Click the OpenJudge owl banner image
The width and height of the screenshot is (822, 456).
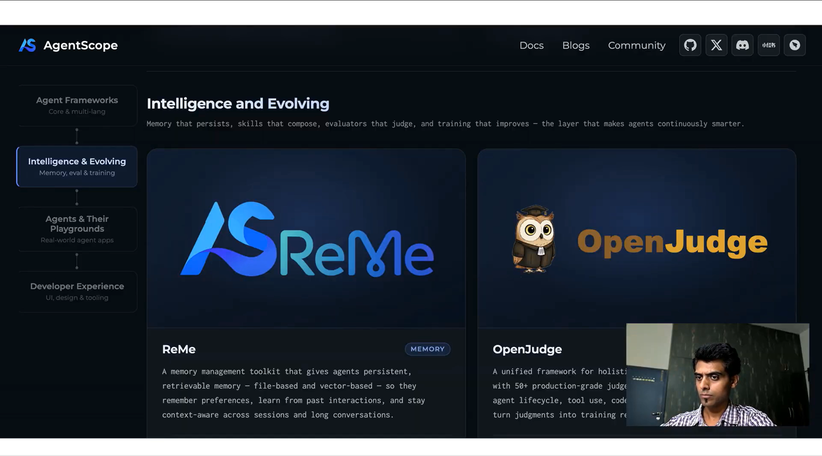pyautogui.click(x=637, y=238)
